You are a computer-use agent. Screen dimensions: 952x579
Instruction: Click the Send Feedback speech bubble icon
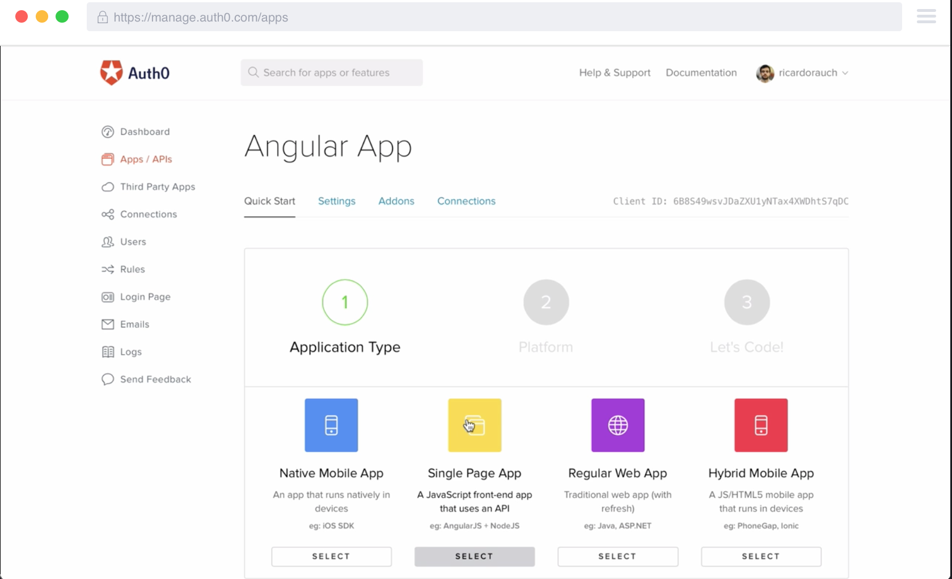click(108, 379)
